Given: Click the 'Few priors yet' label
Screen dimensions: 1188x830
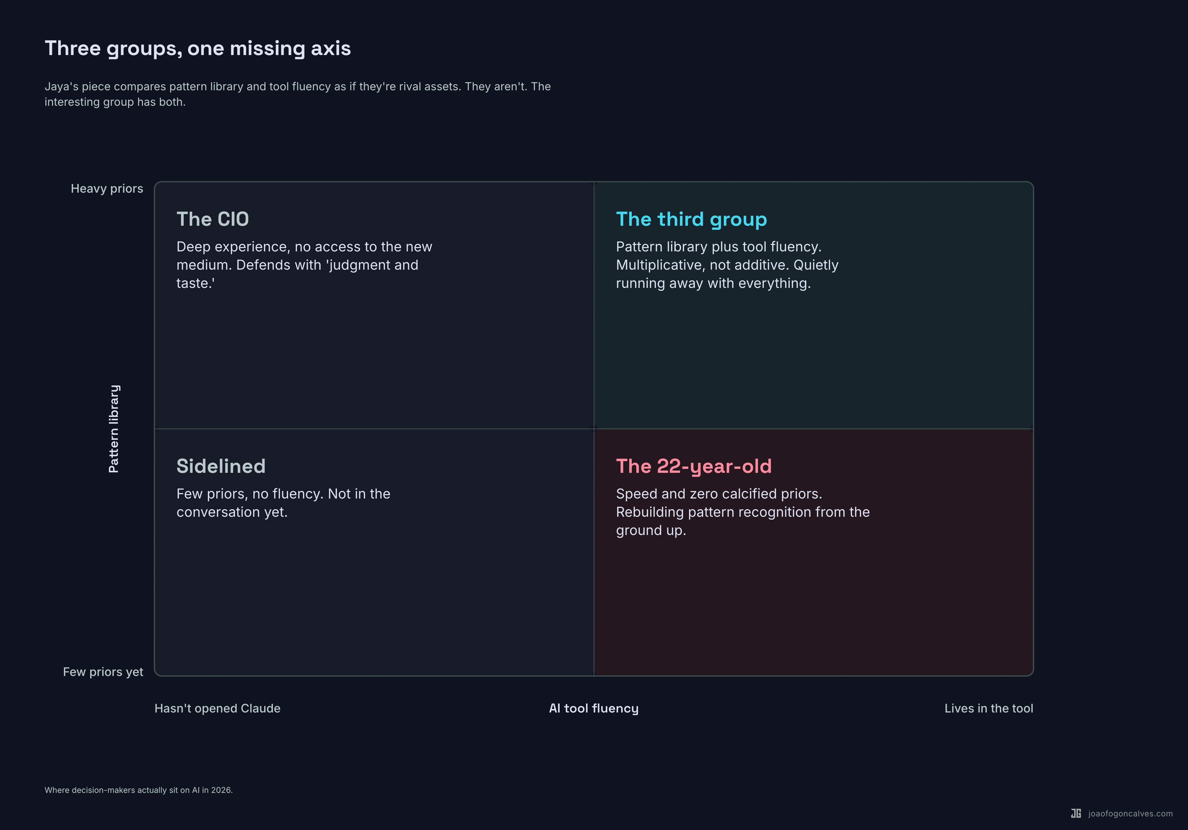Looking at the screenshot, I should tap(103, 672).
